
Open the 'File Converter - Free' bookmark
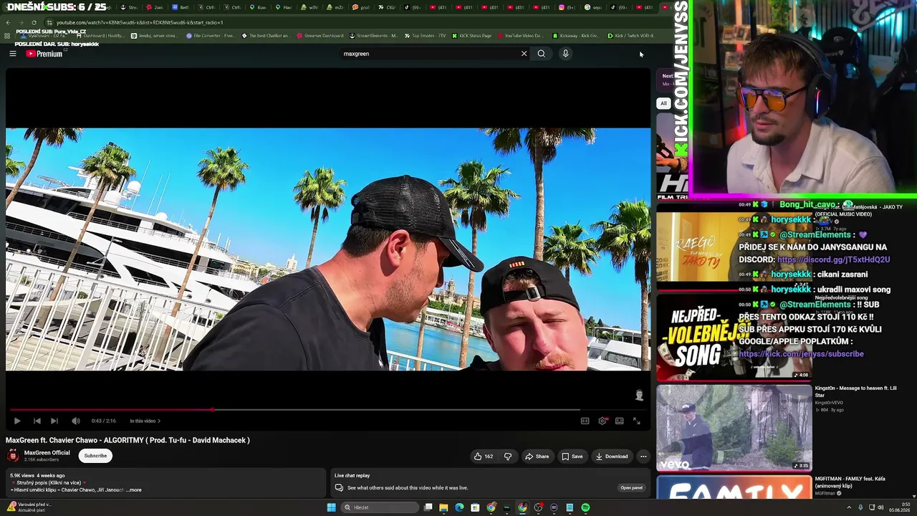(x=210, y=36)
